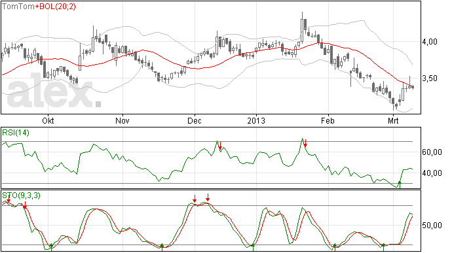Click the Mrt month axis label
Screen dimensions: 452x253
(393, 120)
